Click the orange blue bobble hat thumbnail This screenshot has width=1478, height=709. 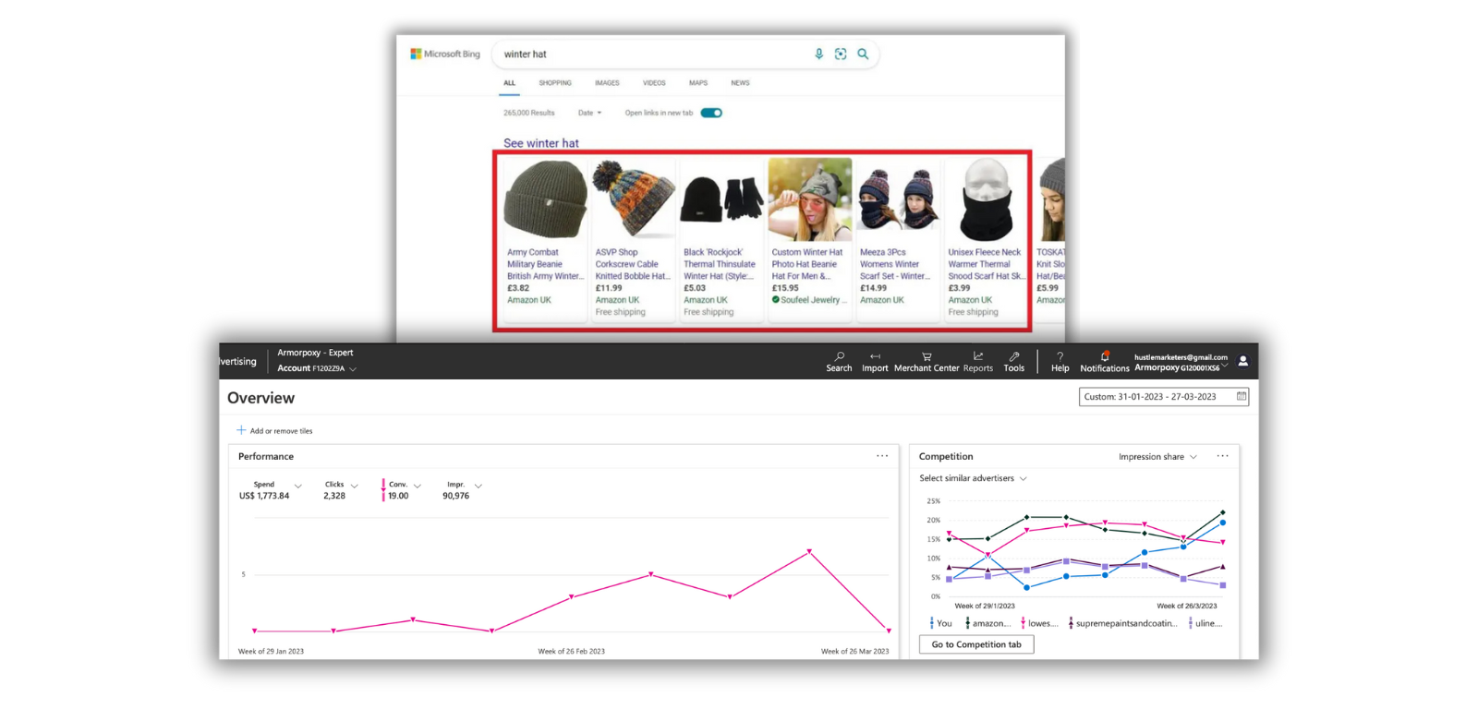[x=633, y=199]
